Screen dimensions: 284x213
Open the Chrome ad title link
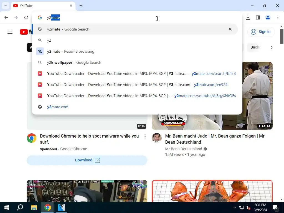pyautogui.click(x=89, y=139)
